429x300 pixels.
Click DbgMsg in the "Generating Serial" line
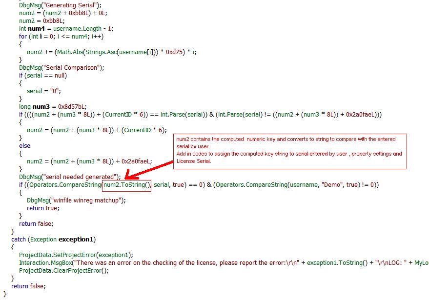click(x=30, y=5)
